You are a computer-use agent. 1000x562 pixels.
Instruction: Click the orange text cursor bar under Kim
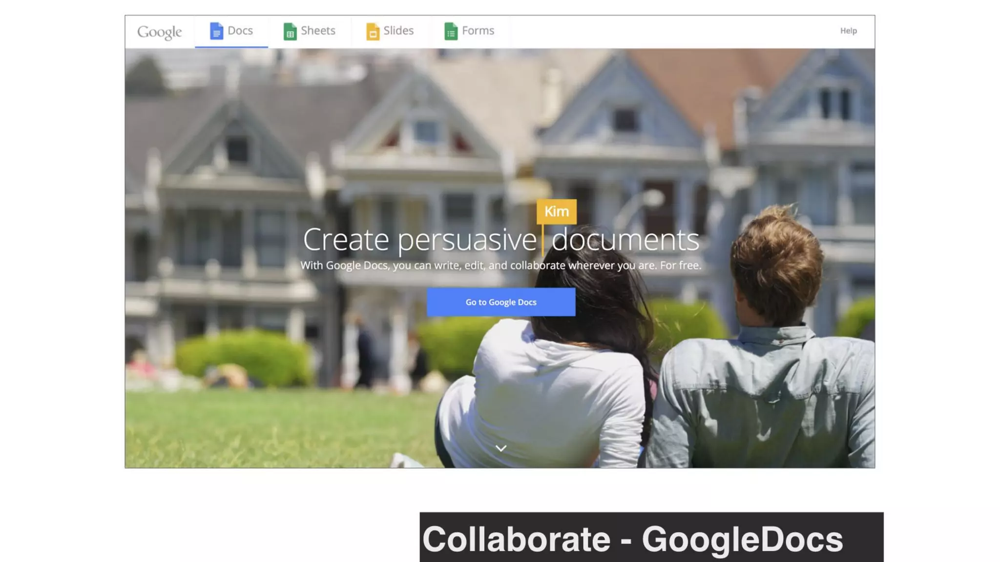pos(542,240)
